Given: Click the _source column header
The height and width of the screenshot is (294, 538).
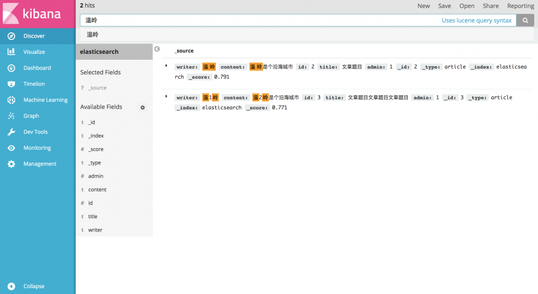Looking at the screenshot, I should (x=184, y=51).
